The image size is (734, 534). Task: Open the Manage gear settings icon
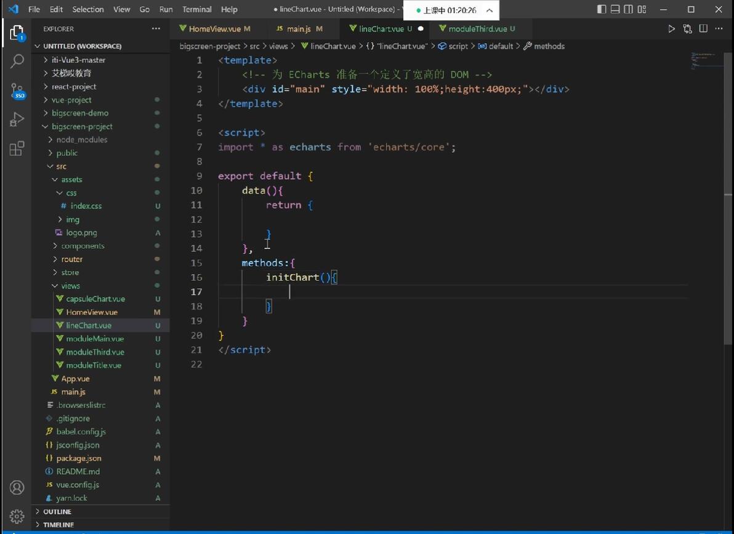(x=17, y=516)
